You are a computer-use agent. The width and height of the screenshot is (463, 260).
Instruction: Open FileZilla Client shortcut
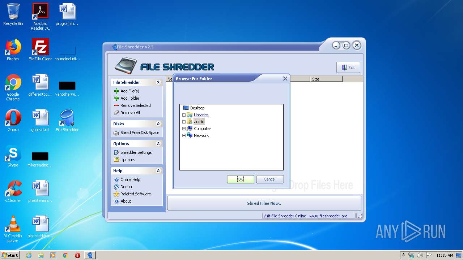[x=40, y=50]
